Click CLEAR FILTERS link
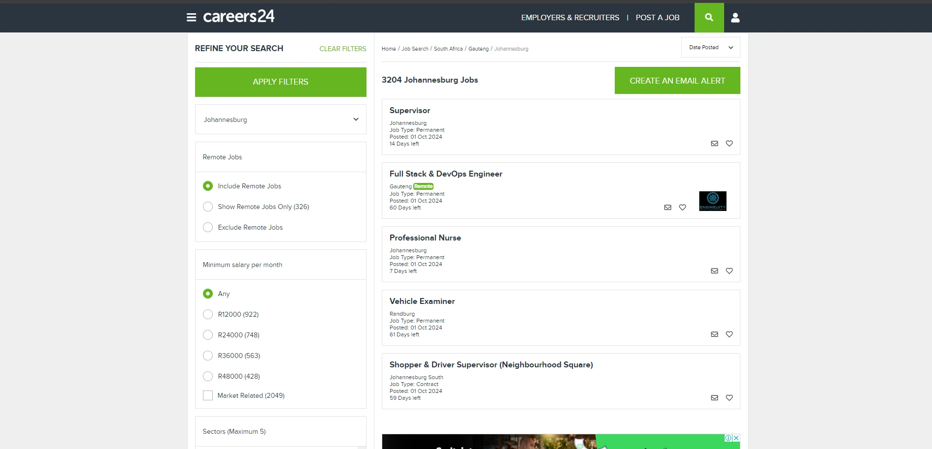This screenshot has height=449, width=932. pos(343,49)
